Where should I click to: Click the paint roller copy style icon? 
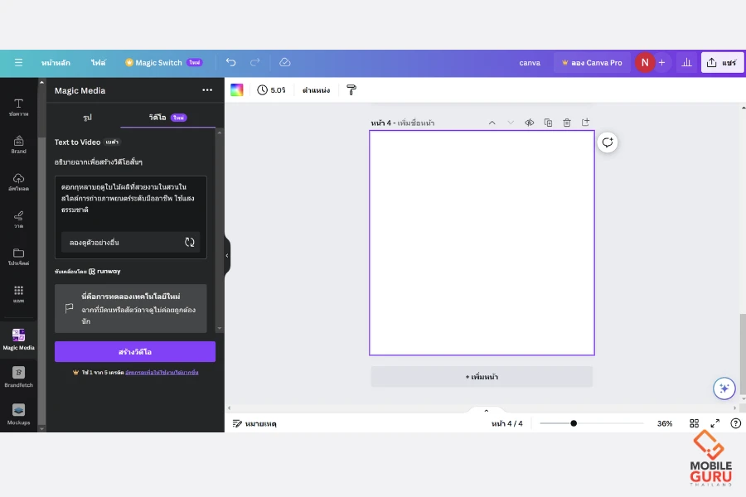click(x=351, y=89)
